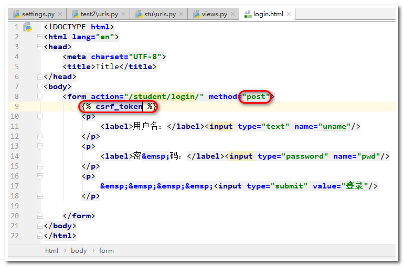Click the lang="en" attribute
404x267 pixels.
point(93,37)
